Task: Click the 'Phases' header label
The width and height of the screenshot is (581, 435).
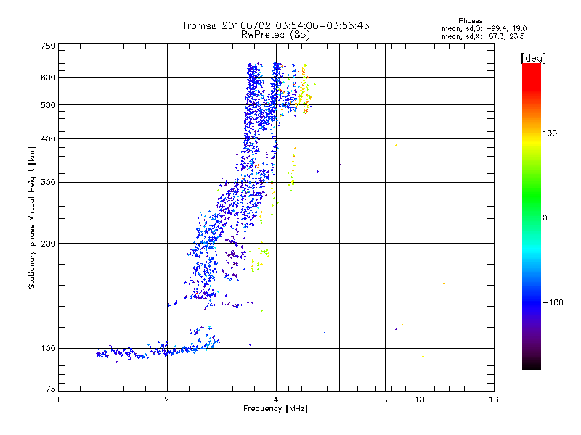Action: click(x=470, y=21)
